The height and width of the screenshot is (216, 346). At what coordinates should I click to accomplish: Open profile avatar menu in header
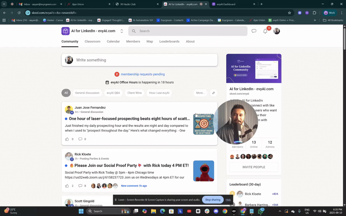(x=276, y=31)
